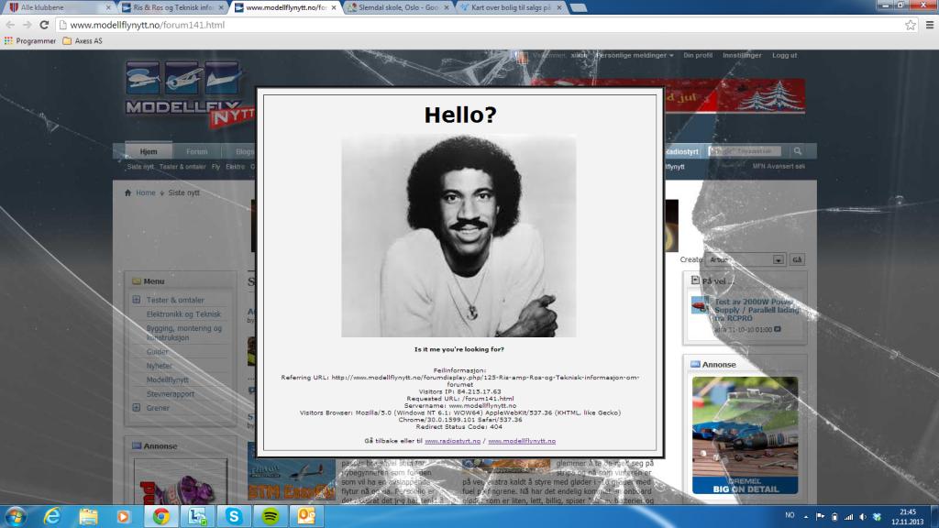The height and width of the screenshot is (528, 939).
Task: Click the Logg ut link
Action: tap(784, 56)
